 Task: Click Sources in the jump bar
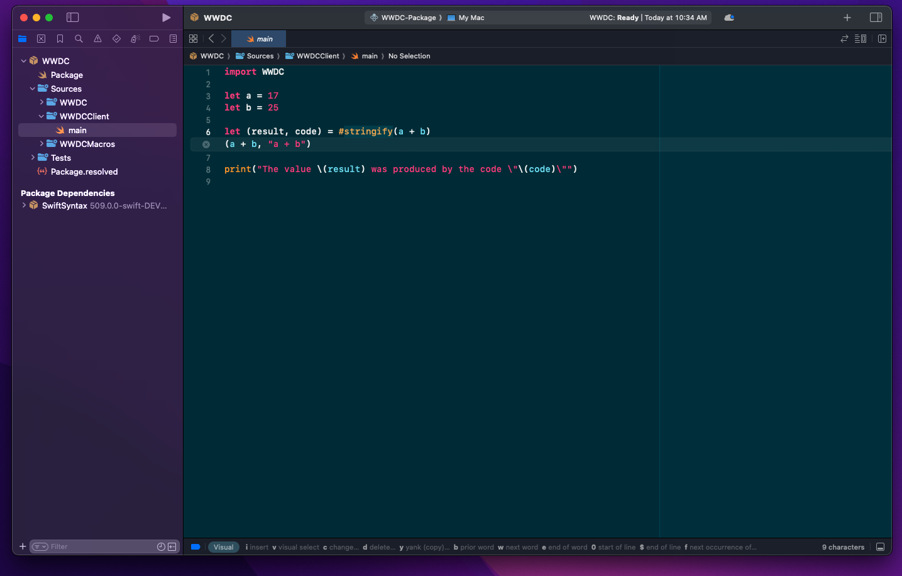pos(255,56)
